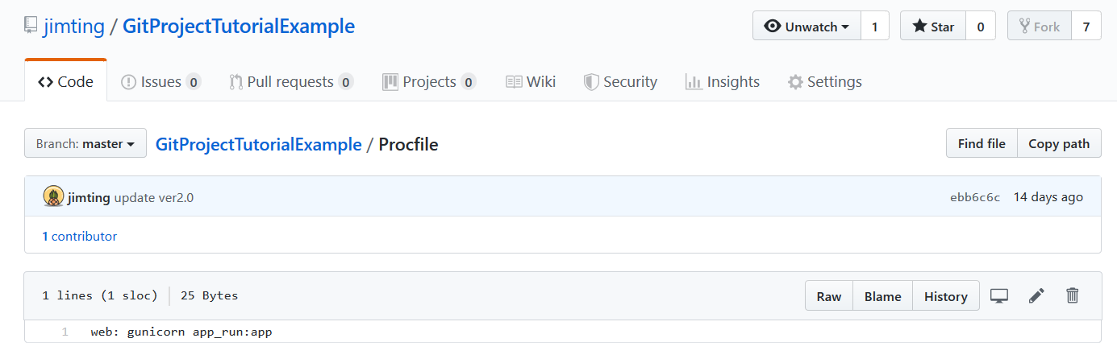
Task: Click GitProjectTutorialExample in file breadcrumb
Action: click(258, 144)
